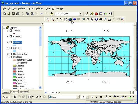Click the Full Extent globe icon
This screenshot has width=138, height=104.
tap(70, 19)
